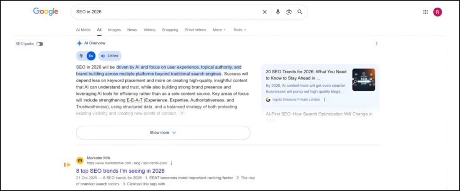Viewport: 460px width, 191px height.
Task: Open three-dot menu next to Marketer Milk URL
Action: pos(172,163)
